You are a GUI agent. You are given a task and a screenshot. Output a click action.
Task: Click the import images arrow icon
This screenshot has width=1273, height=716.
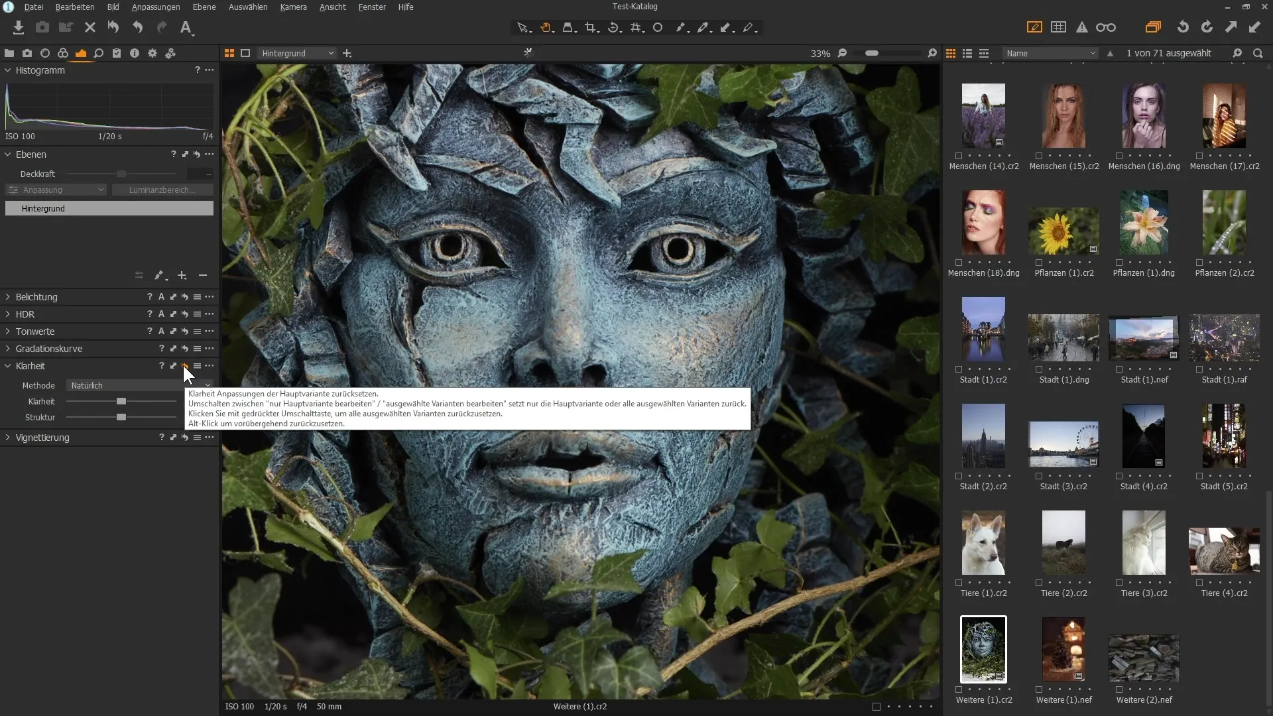coord(19,28)
